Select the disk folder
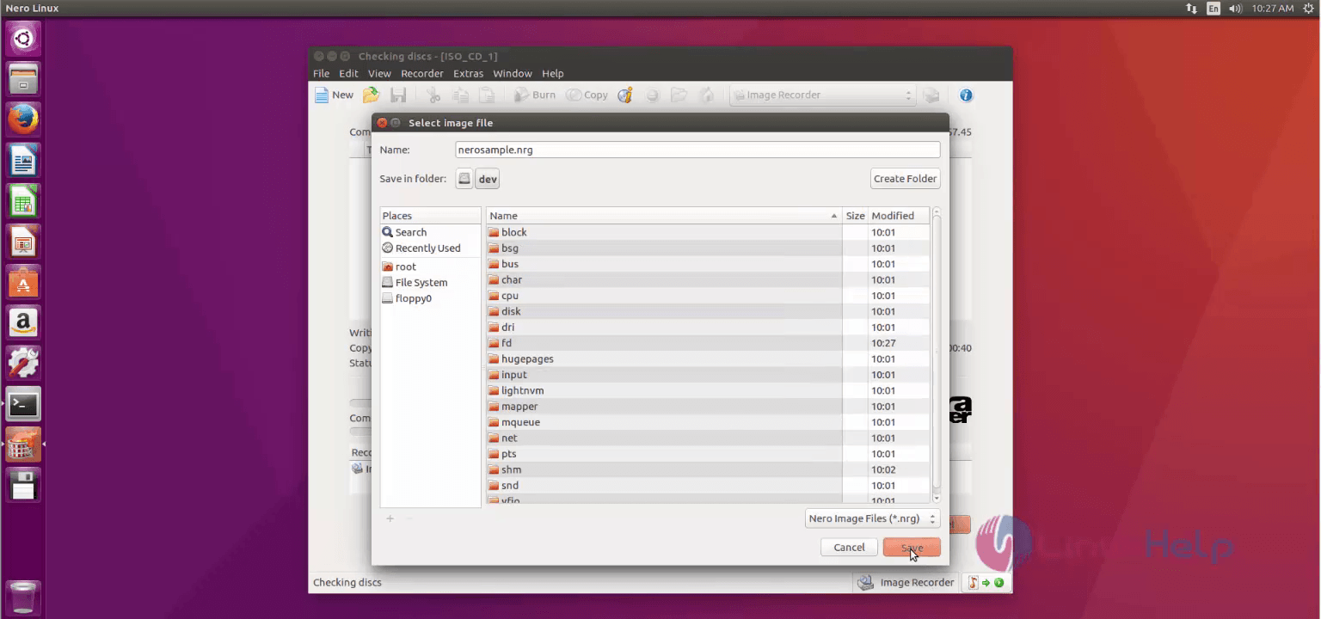The image size is (1321, 619). click(x=708, y=311)
